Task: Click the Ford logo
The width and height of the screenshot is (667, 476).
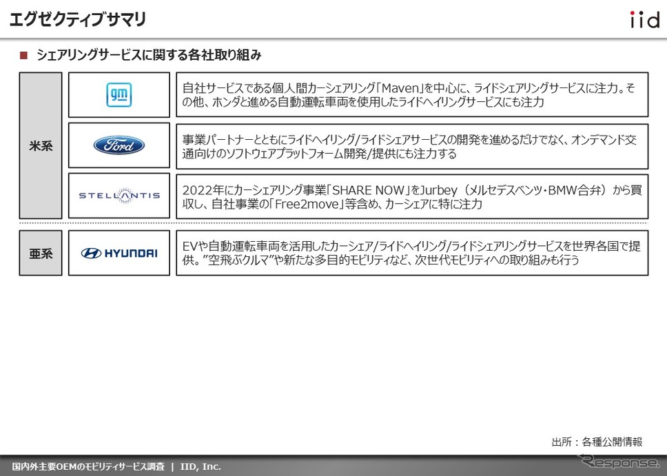Action: (119, 145)
